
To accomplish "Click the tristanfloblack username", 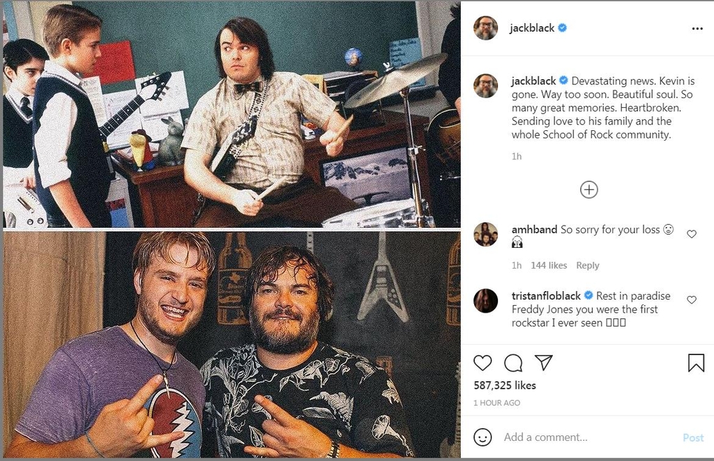I will (x=545, y=296).
